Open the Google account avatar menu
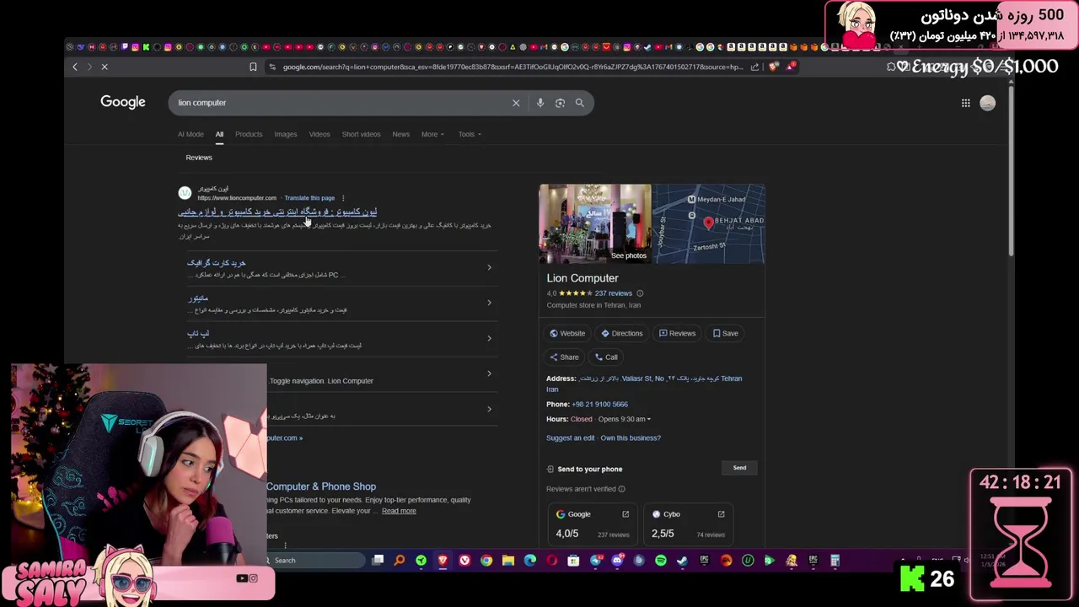This screenshot has height=607, width=1079. [988, 103]
